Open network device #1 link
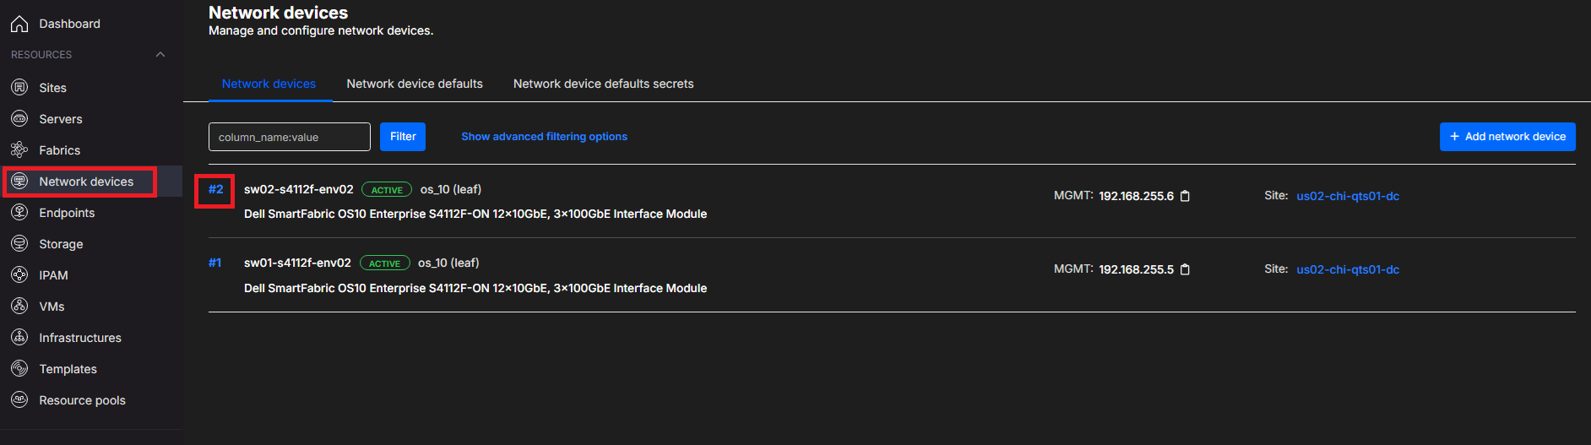Screen dimensions: 1591x445 tap(215, 263)
